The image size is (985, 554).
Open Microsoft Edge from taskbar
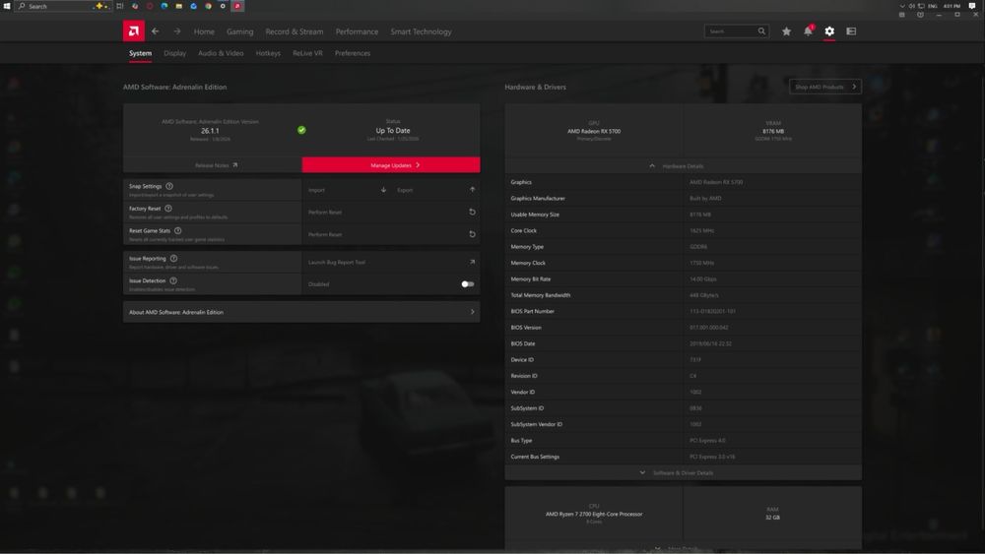164,6
